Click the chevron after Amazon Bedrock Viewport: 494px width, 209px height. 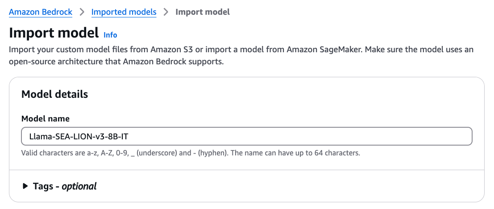[82, 12]
